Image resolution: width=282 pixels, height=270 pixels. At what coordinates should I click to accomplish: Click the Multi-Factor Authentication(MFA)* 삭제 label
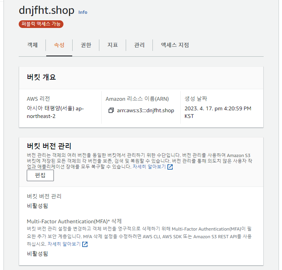(x=74, y=221)
